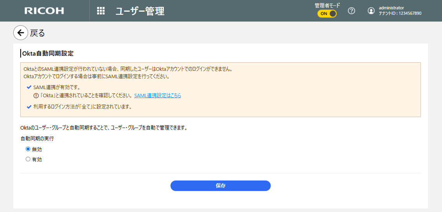This screenshot has height=212, width=442.
Task: Toggle the 管理者モード ON switch
Action: pos(327,14)
